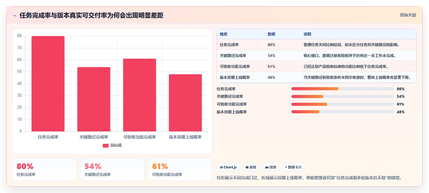Select the Chart.js tag chip
The height and width of the screenshot is (193, 429).
(229, 167)
